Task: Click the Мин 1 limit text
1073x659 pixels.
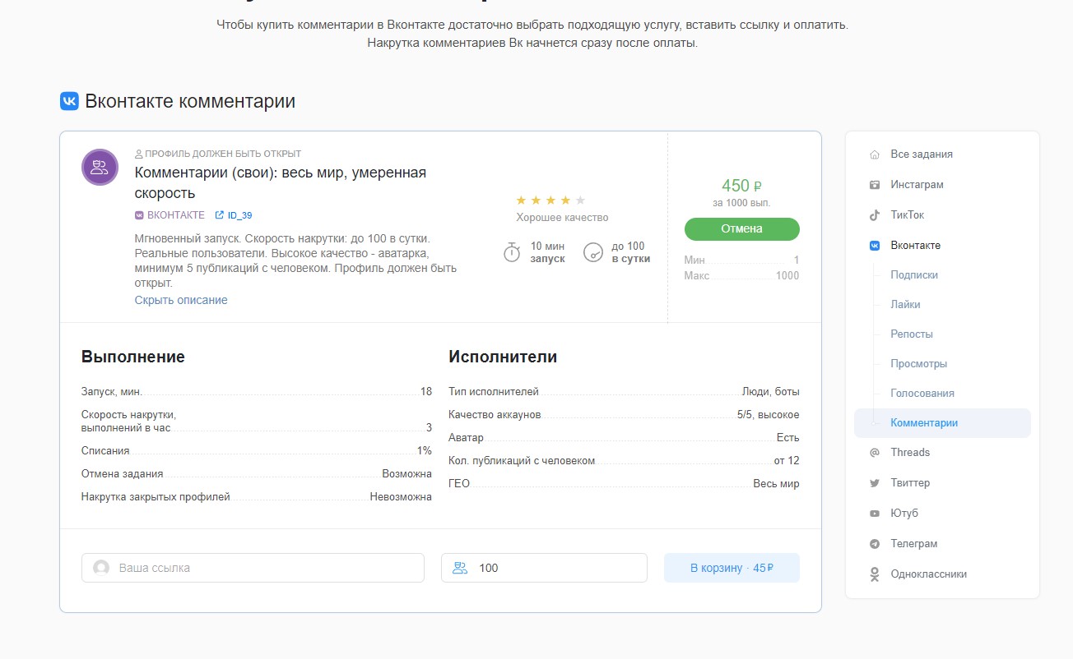Action: click(x=742, y=260)
